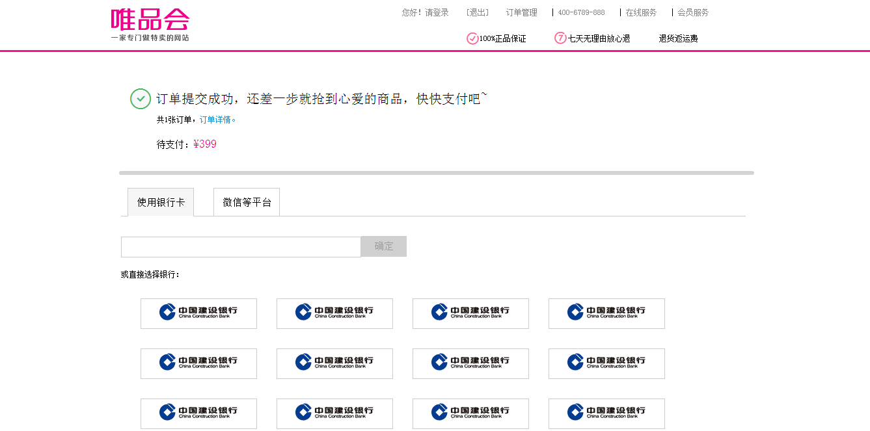Select second bank in the first row
Screen dimensions: 870x431
tap(334, 313)
